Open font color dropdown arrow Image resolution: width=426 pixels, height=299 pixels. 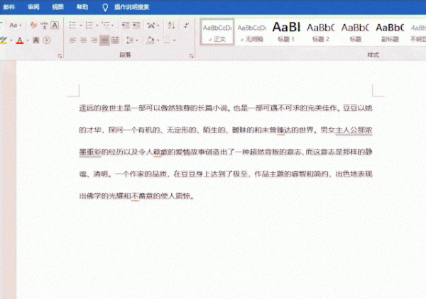pos(28,40)
